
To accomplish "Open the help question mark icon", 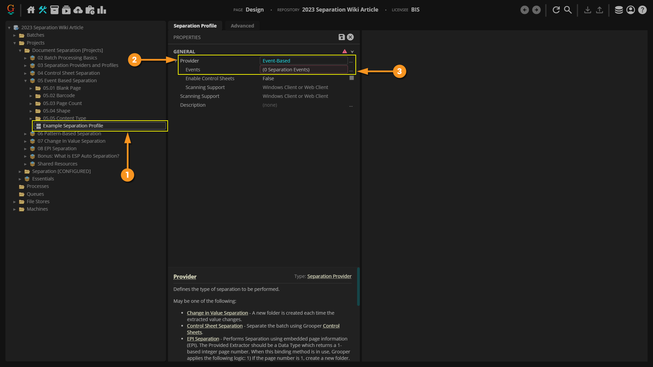I will (x=642, y=10).
